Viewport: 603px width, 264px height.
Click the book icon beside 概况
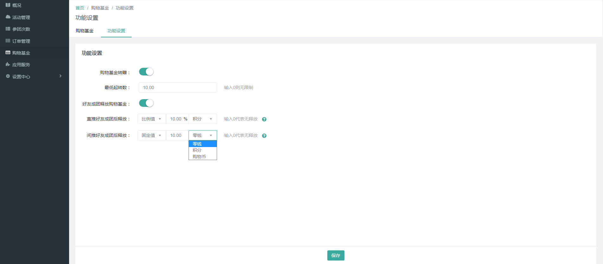coord(8,5)
